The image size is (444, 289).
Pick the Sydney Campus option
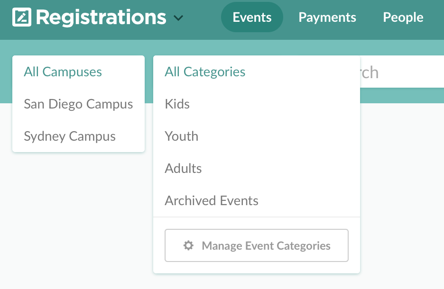(70, 136)
